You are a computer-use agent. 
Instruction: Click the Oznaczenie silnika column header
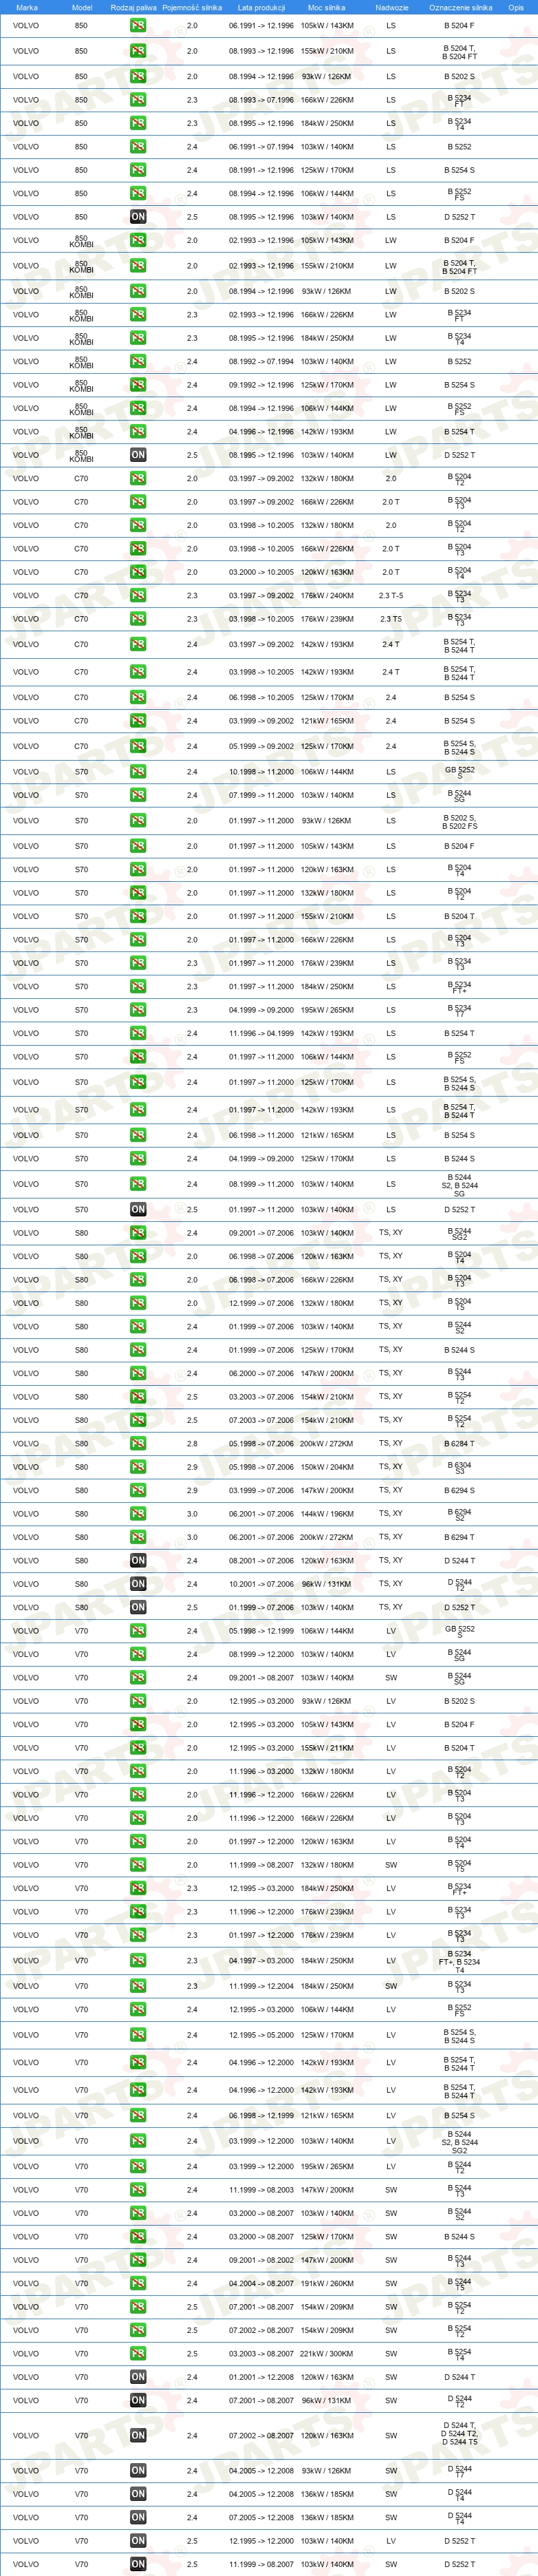(x=461, y=7)
